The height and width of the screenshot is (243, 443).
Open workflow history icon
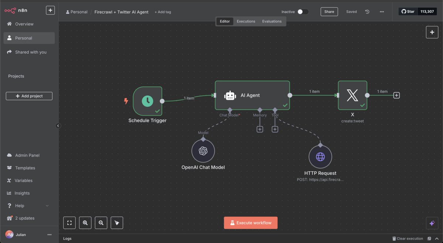tap(367, 11)
